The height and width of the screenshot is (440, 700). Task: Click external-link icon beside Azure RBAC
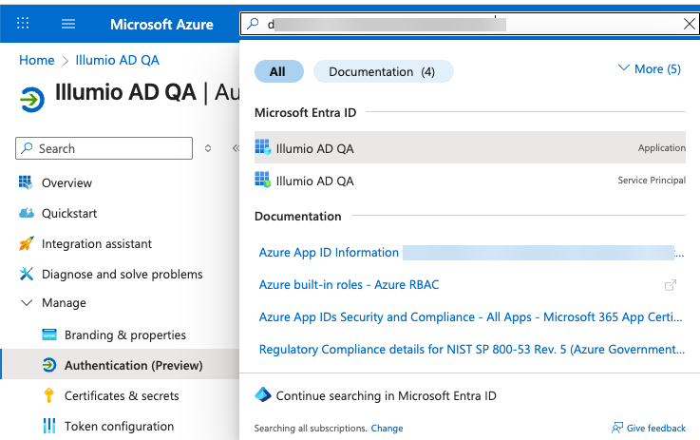tap(671, 285)
